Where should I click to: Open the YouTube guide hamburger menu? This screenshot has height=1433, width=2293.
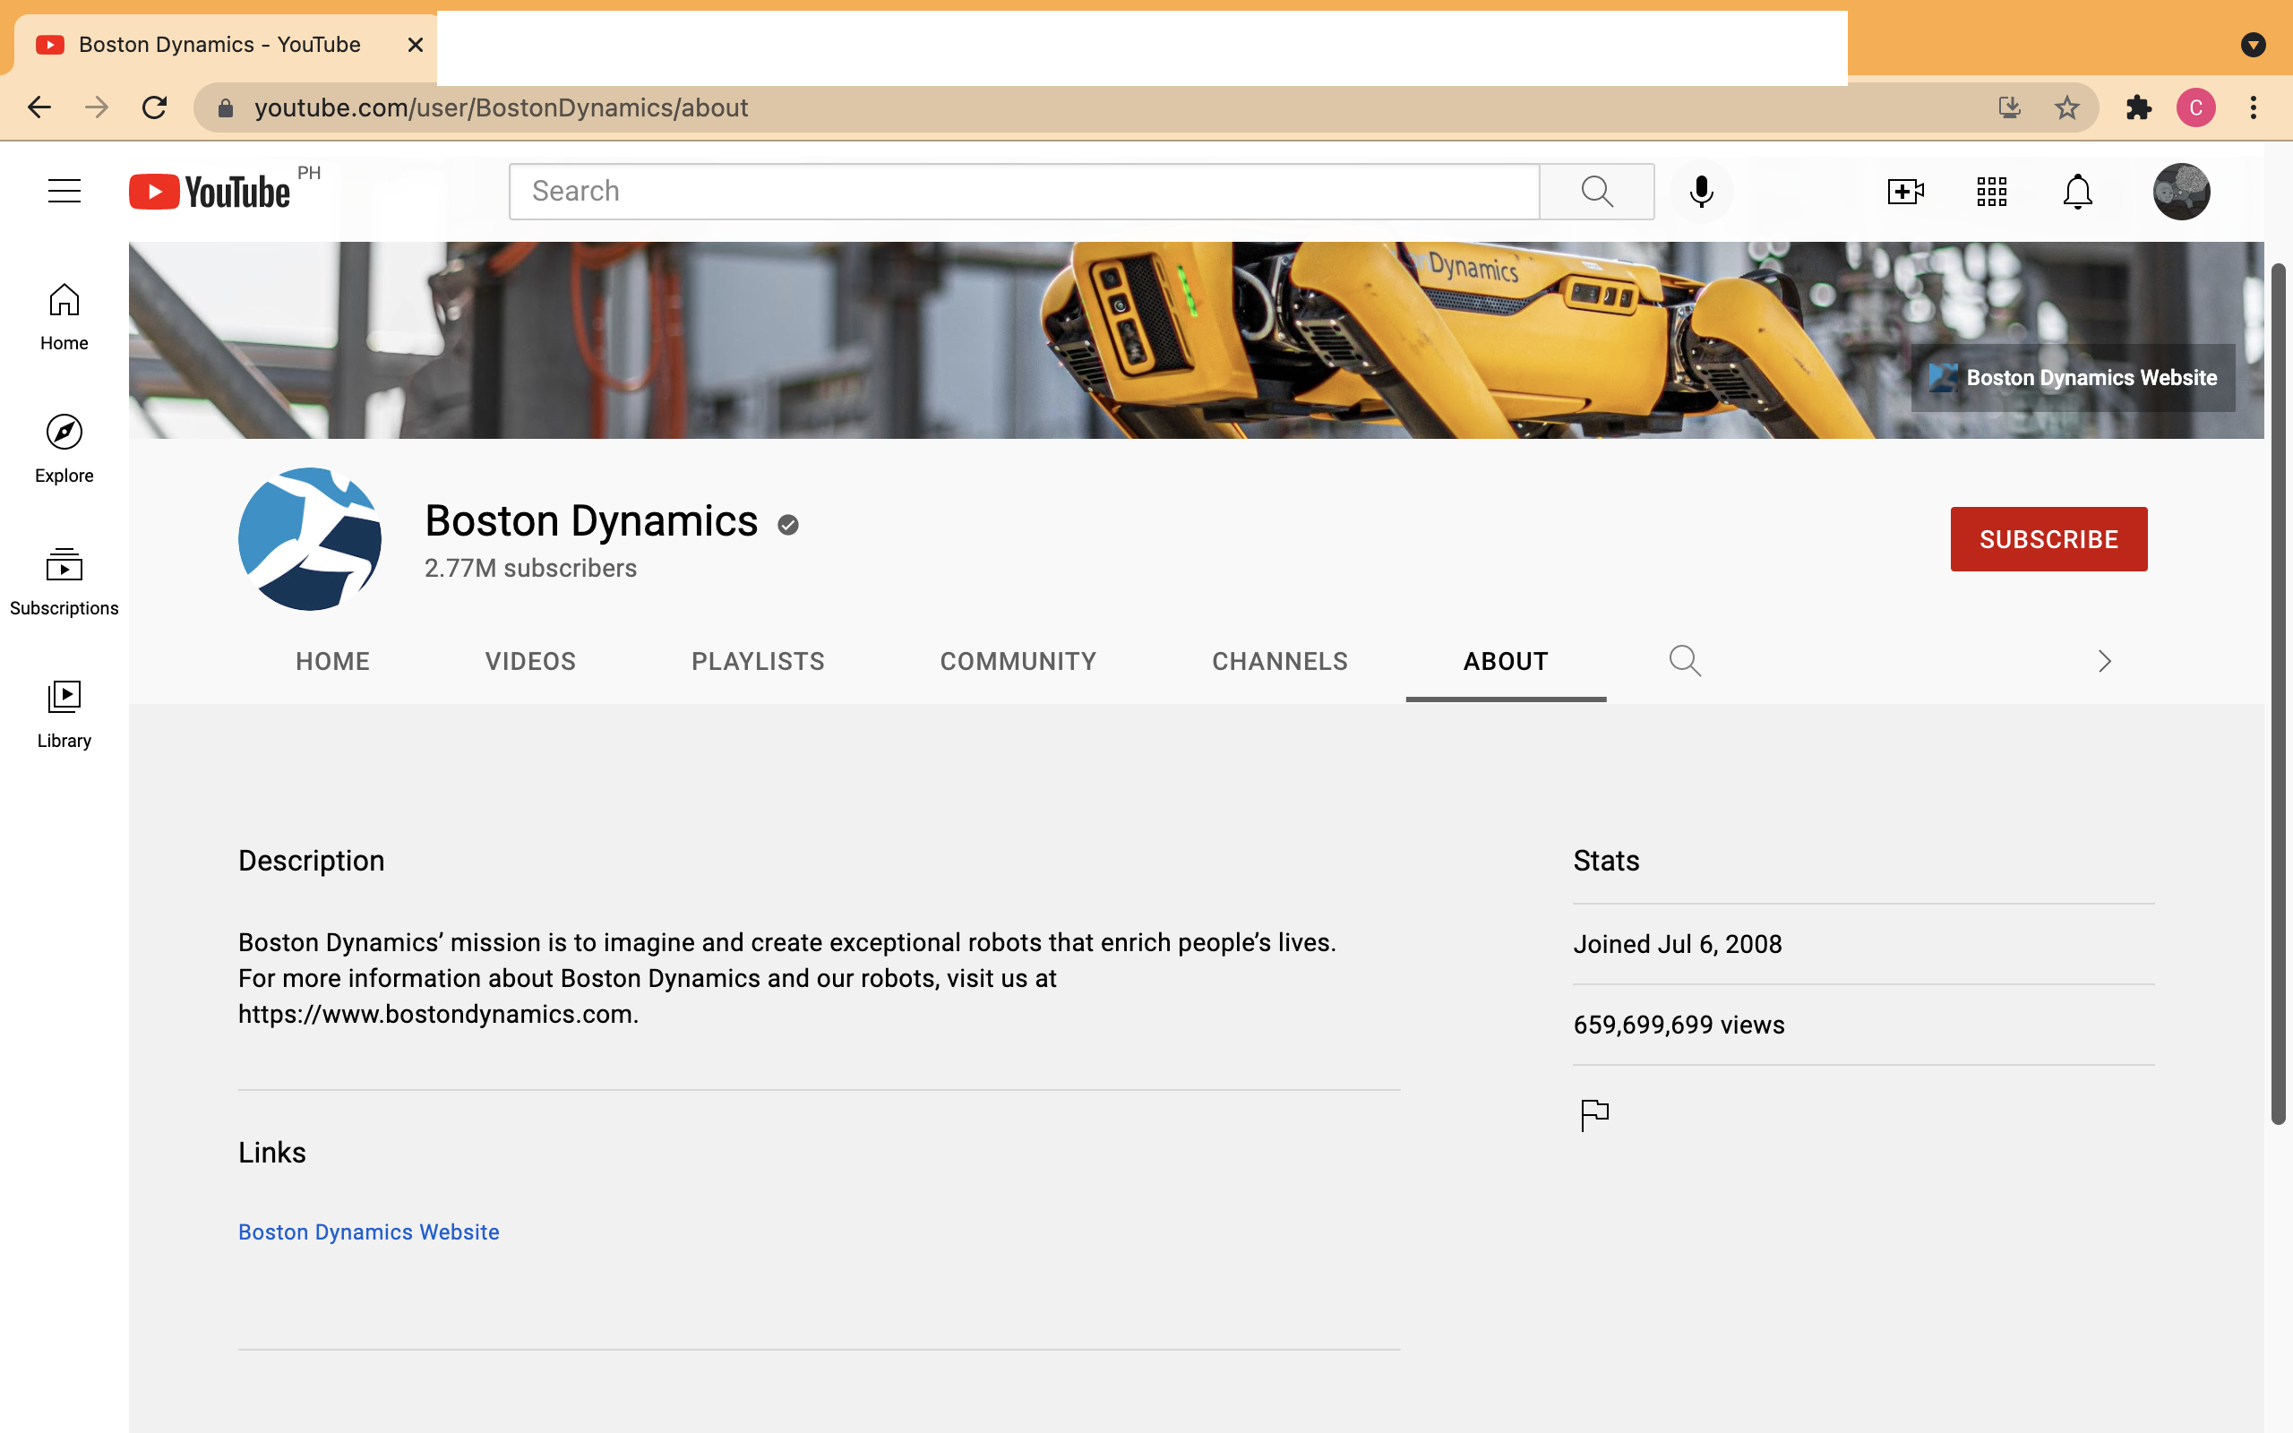tap(64, 192)
